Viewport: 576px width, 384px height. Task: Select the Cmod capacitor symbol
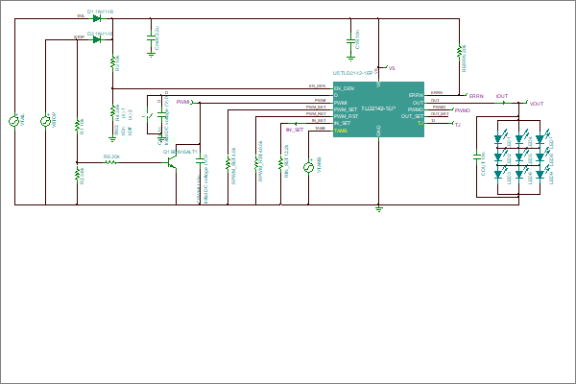[x=151, y=37]
